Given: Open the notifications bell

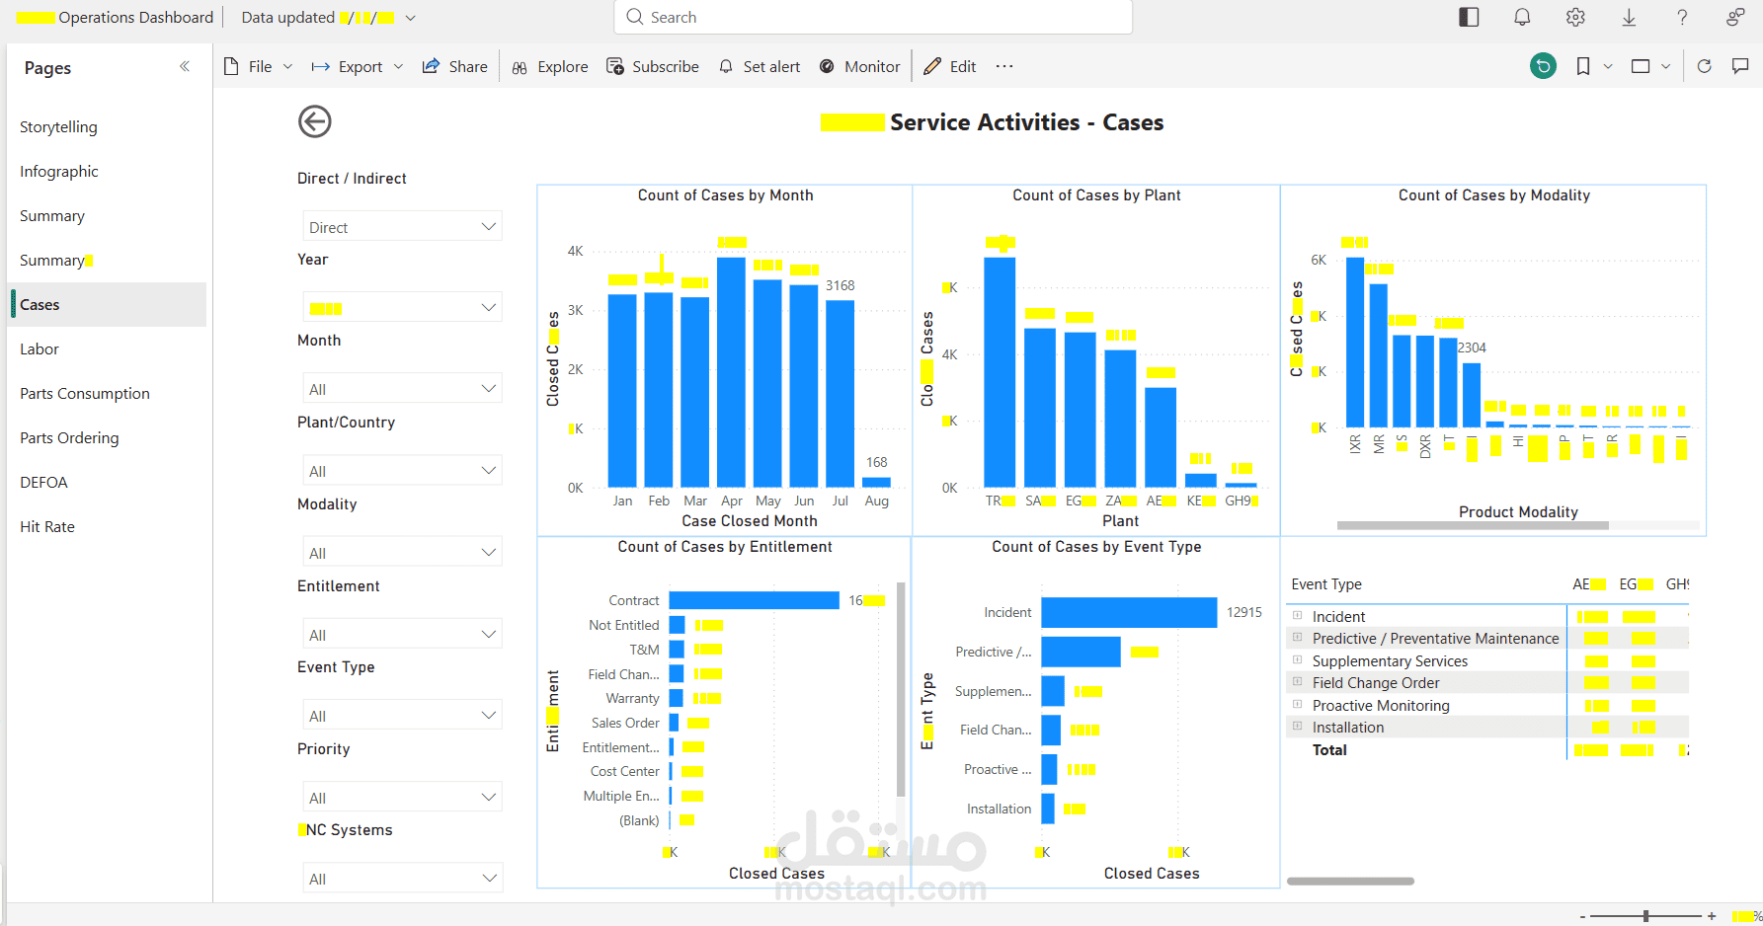Looking at the screenshot, I should pyautogui.click(x=1522, y=17).
